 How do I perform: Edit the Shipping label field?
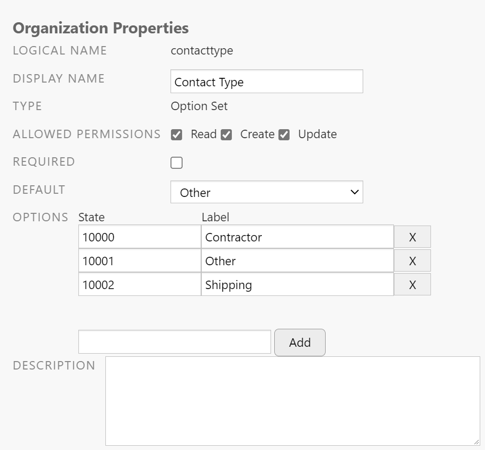coord(298,284)
